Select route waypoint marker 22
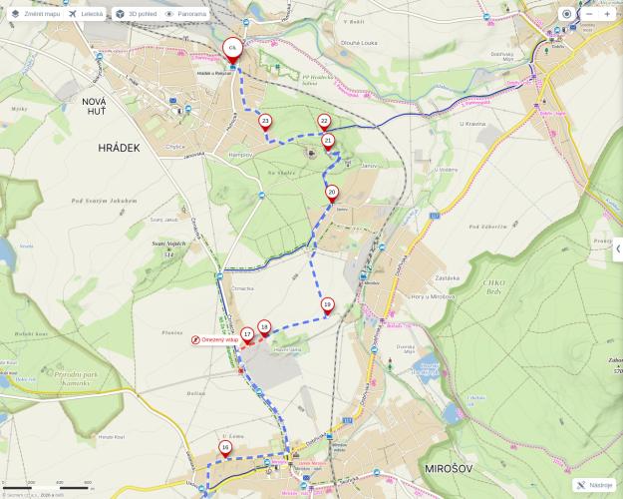 pyautogui.click(x=324, y=121)
